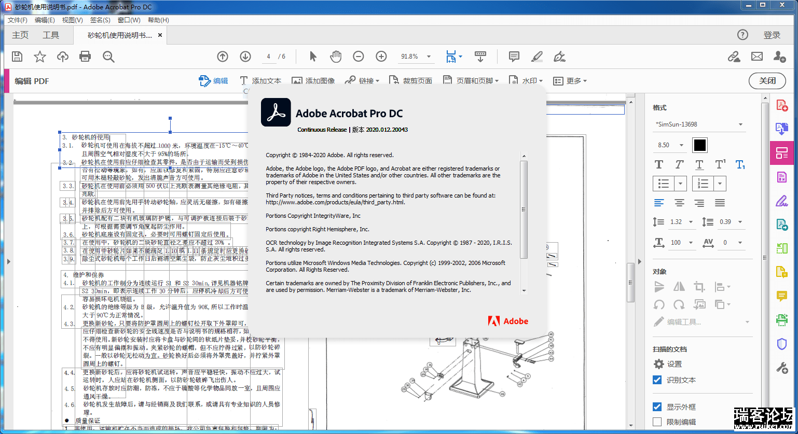Open Fill & Sign tool in sidebar
This screenshot has width=798, height=434.
(x=782, y=201)
